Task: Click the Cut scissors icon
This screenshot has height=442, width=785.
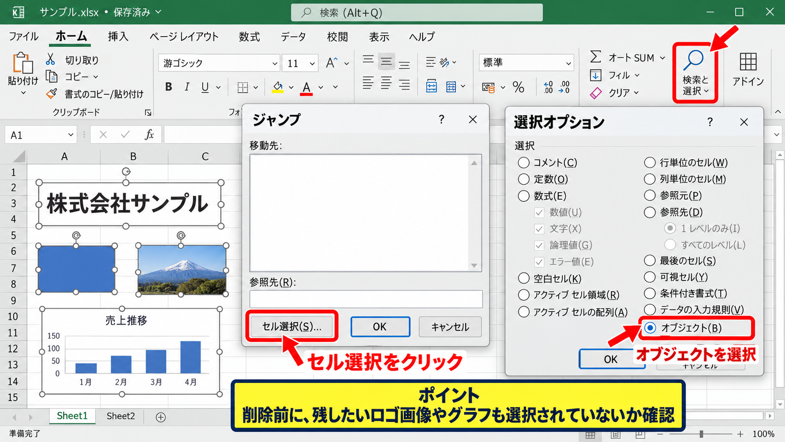Action: [50, 59]
